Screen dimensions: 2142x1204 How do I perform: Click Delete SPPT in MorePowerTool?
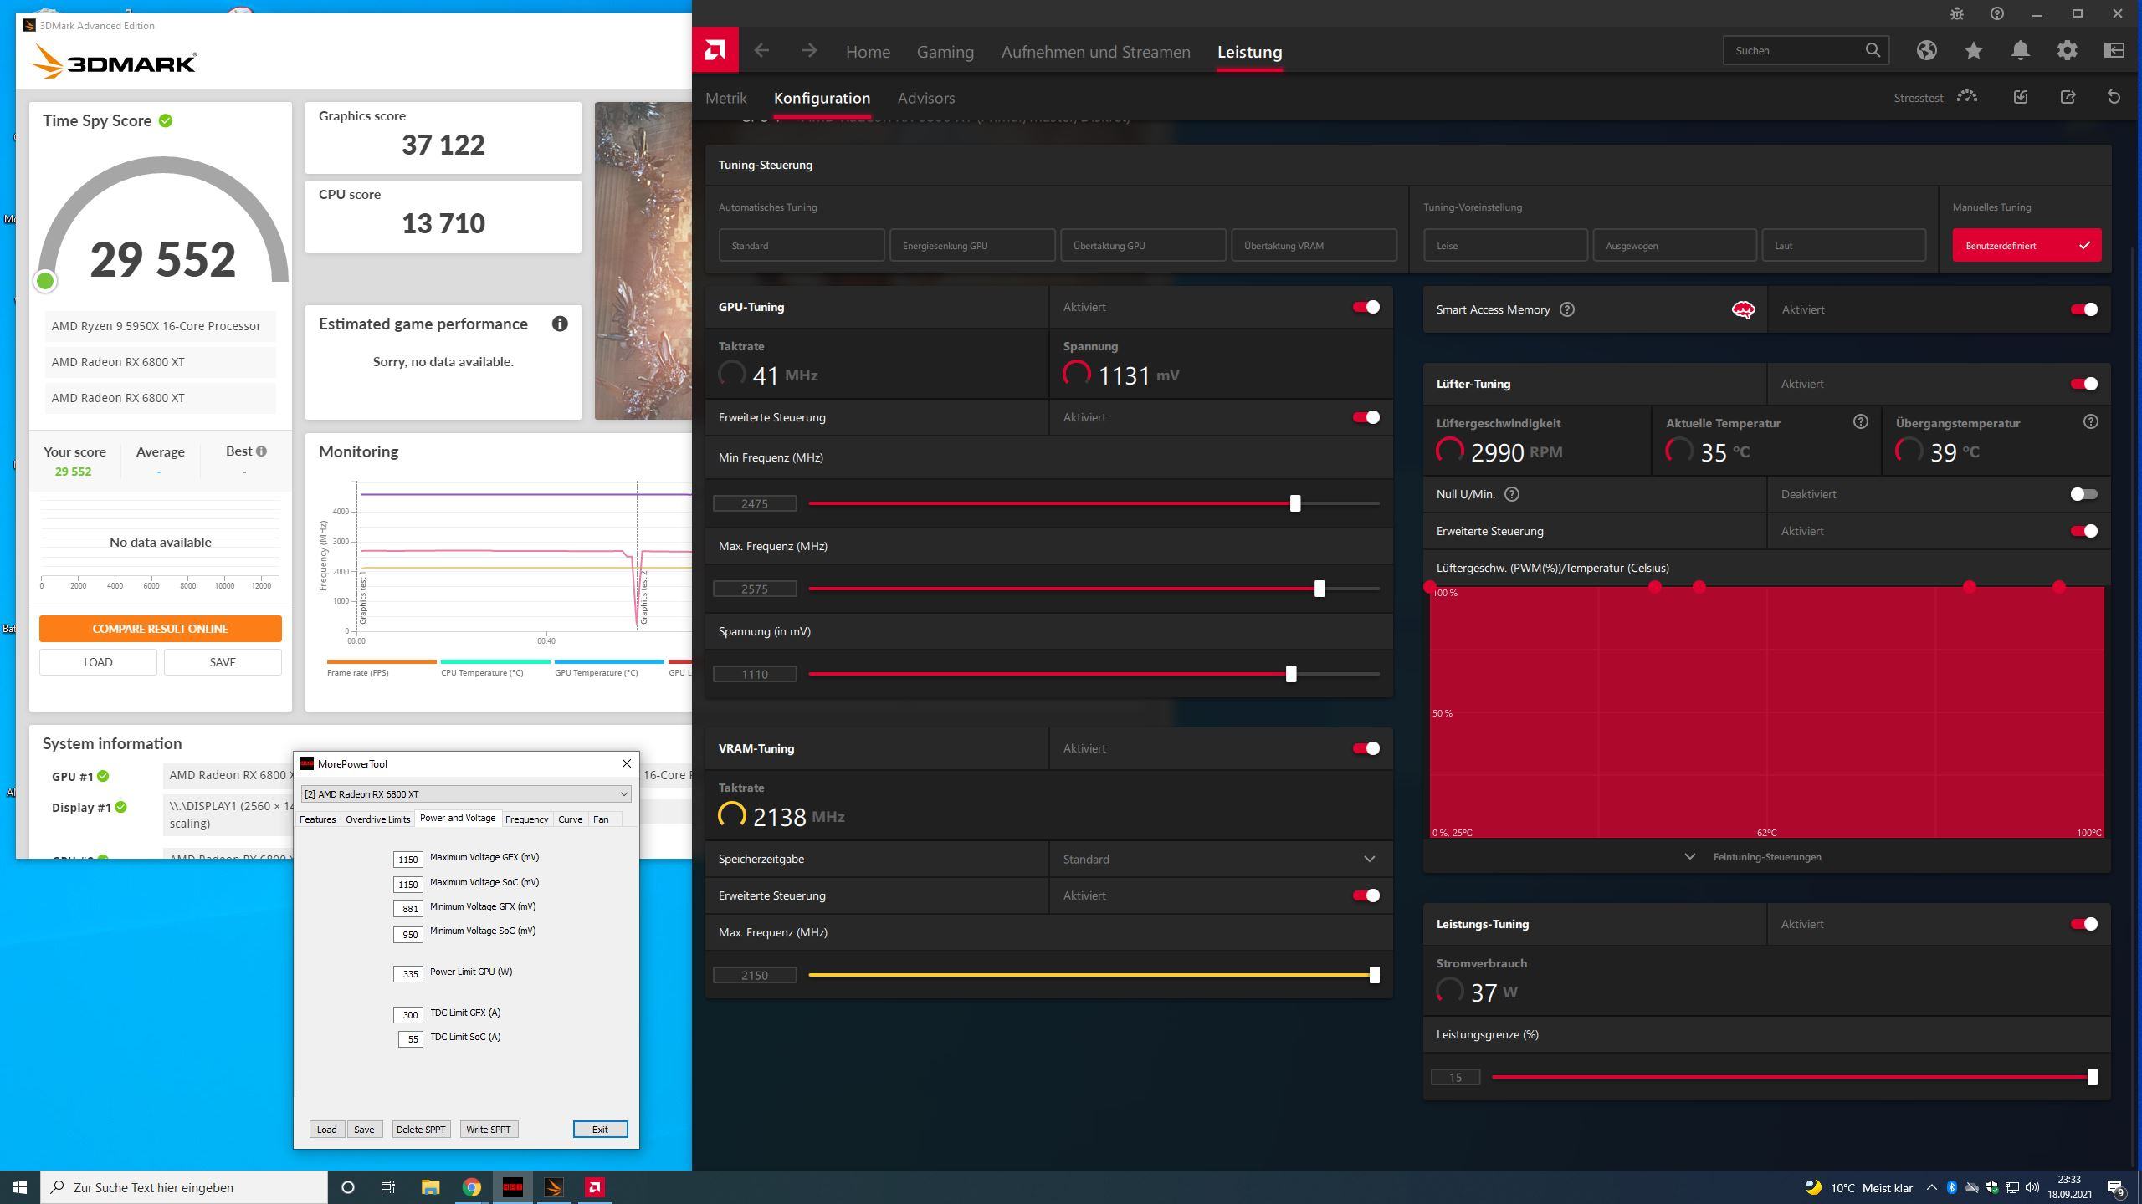[x=421, y=1129]
